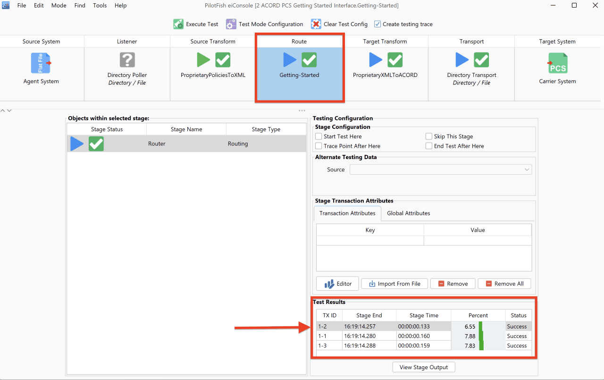Click the checkmark icon under Target Transform
The image size is (604, 380).
pos(395,60)
